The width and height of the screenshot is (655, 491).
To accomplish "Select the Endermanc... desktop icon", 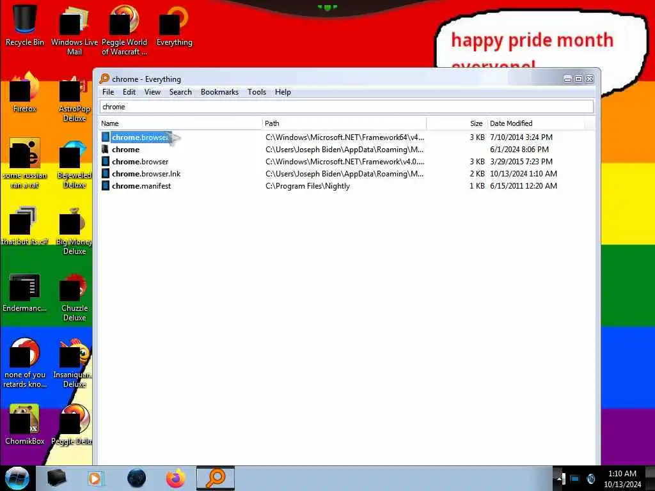I will coord(25,292).
